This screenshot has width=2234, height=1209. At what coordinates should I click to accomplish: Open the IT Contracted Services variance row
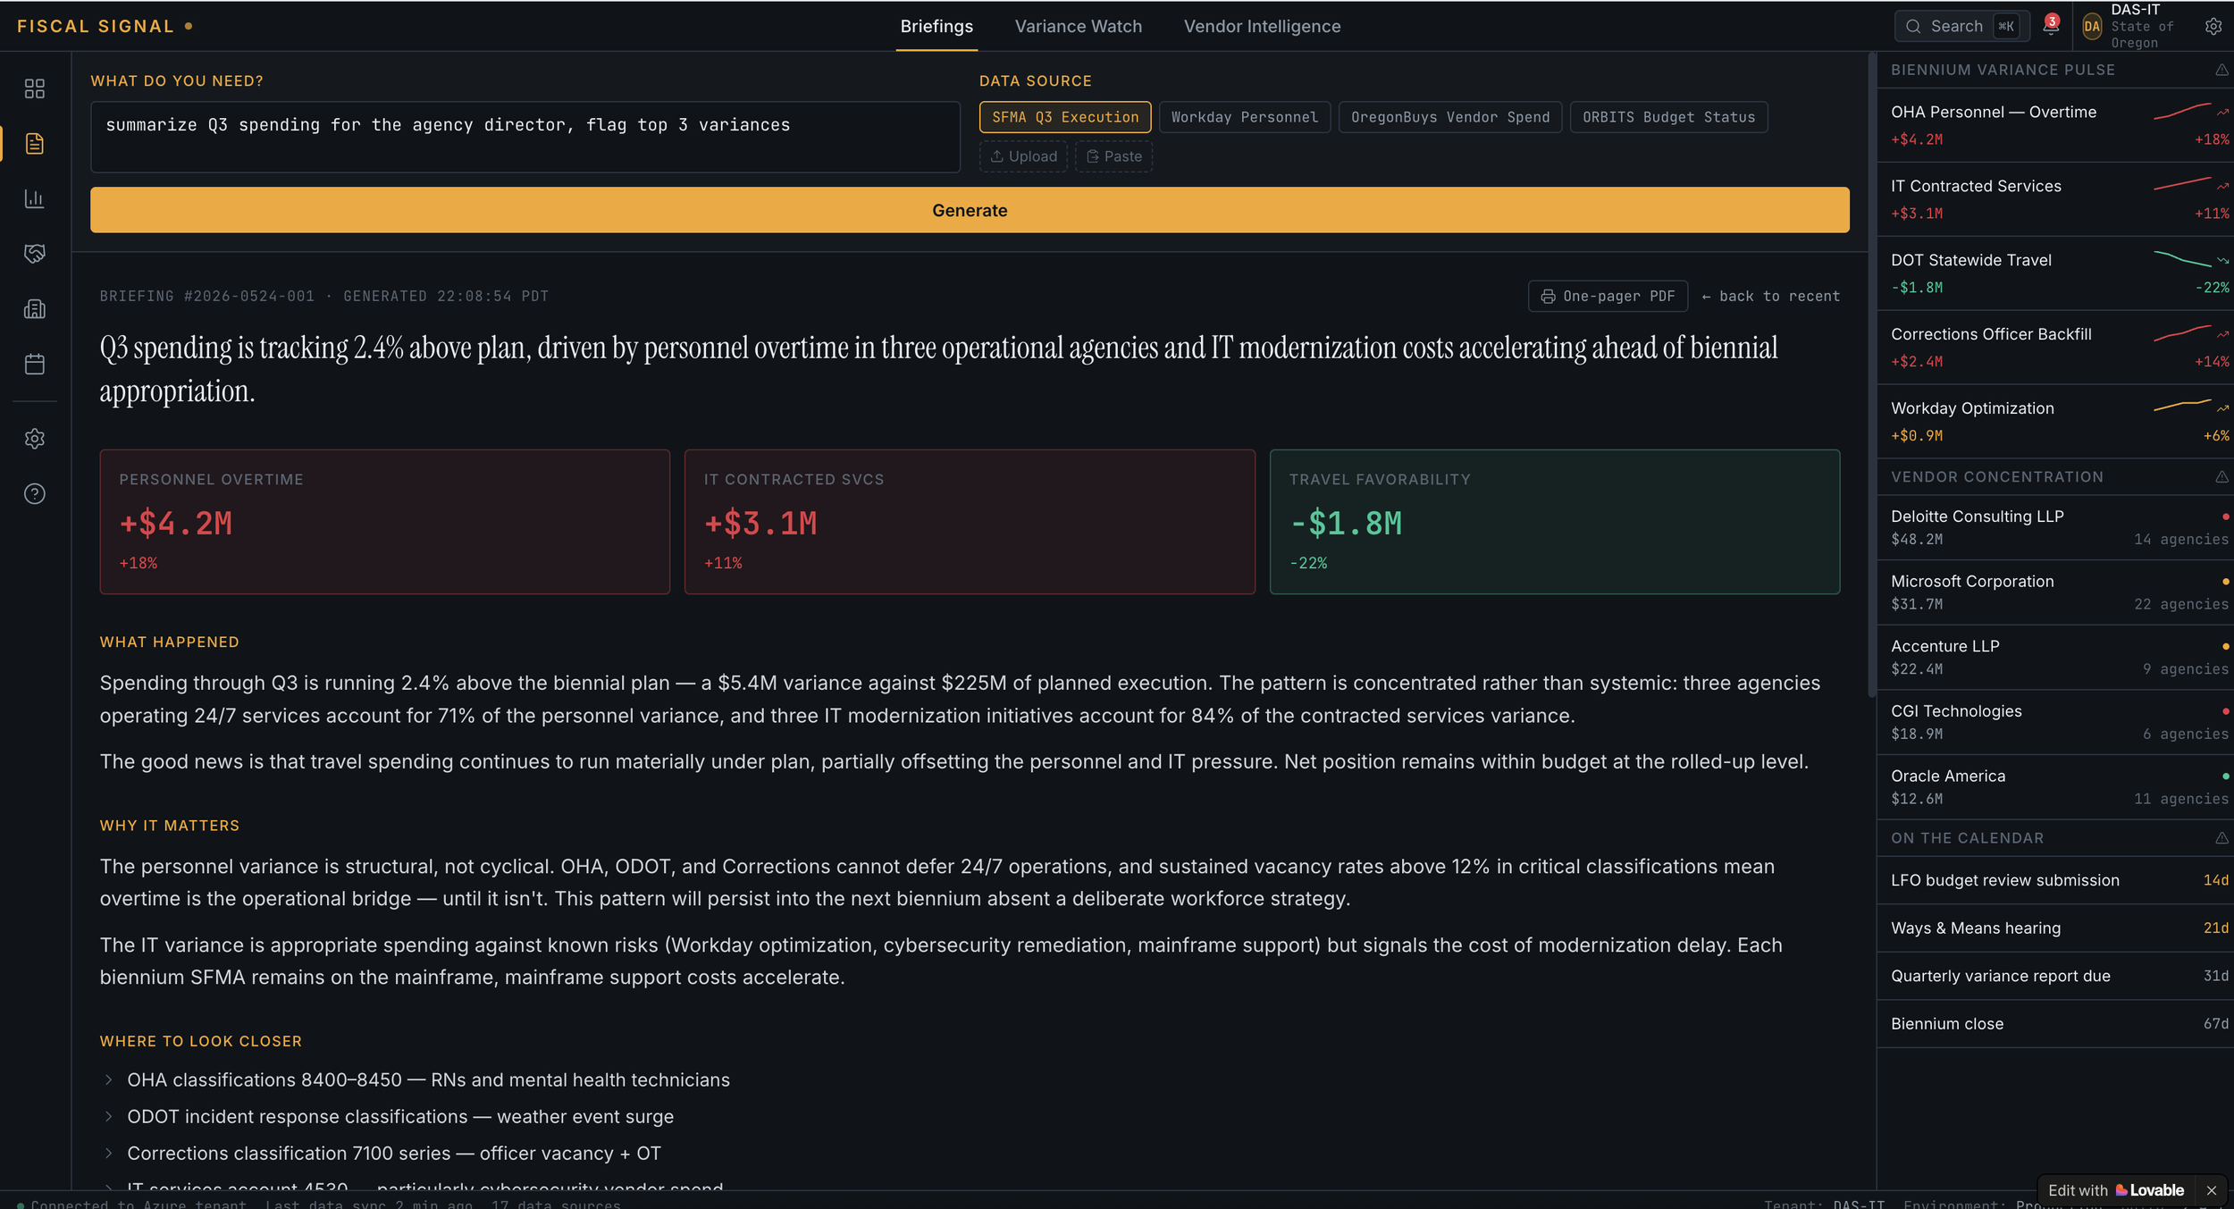[2055, 199]
